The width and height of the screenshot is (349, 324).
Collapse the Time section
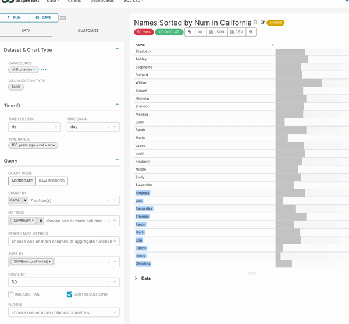[x=117, y=105]
